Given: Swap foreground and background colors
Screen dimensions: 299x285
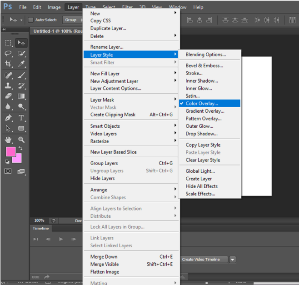Looking at the screenshot, I should tap(20, 148).
